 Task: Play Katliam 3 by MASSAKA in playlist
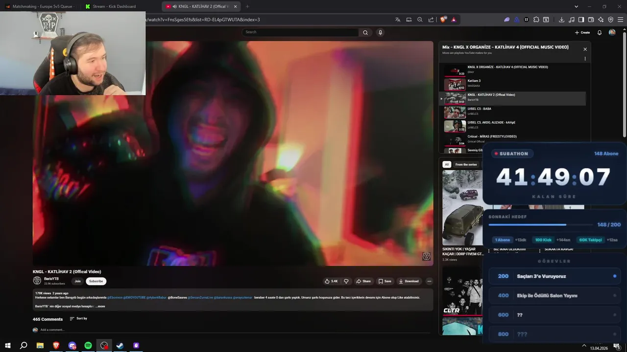click(x=512, y=84)
